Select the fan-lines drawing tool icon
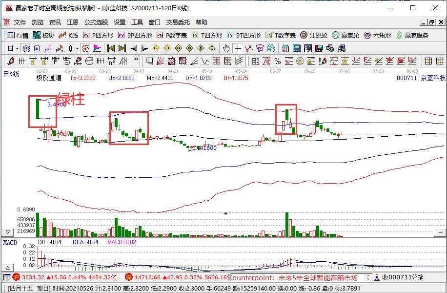 click(160, 61)
